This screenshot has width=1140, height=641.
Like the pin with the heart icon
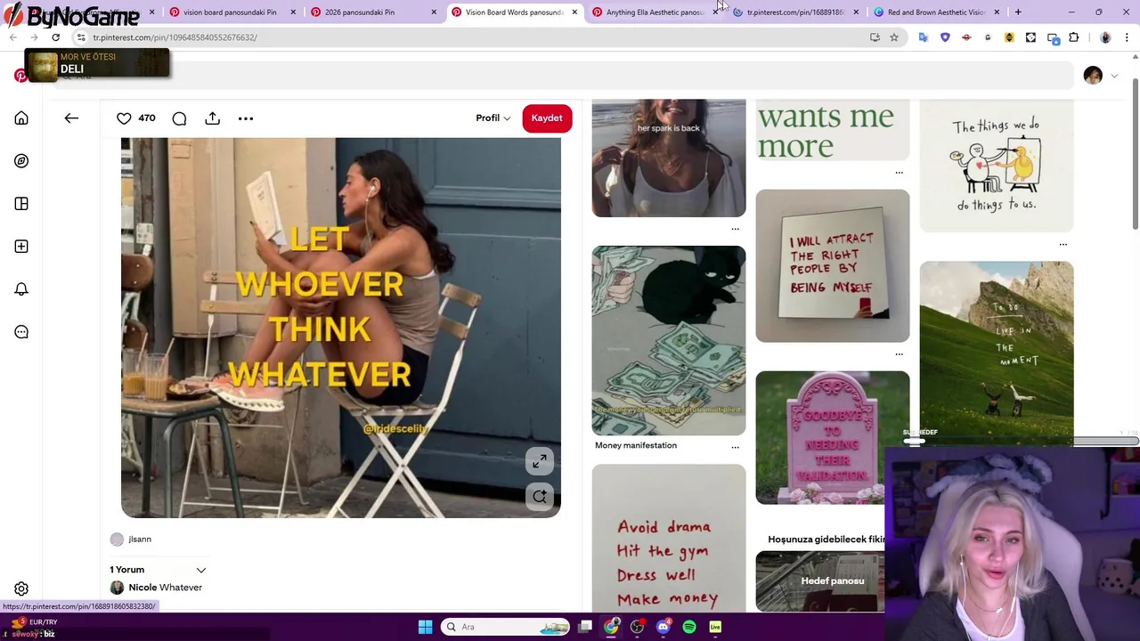124,118
